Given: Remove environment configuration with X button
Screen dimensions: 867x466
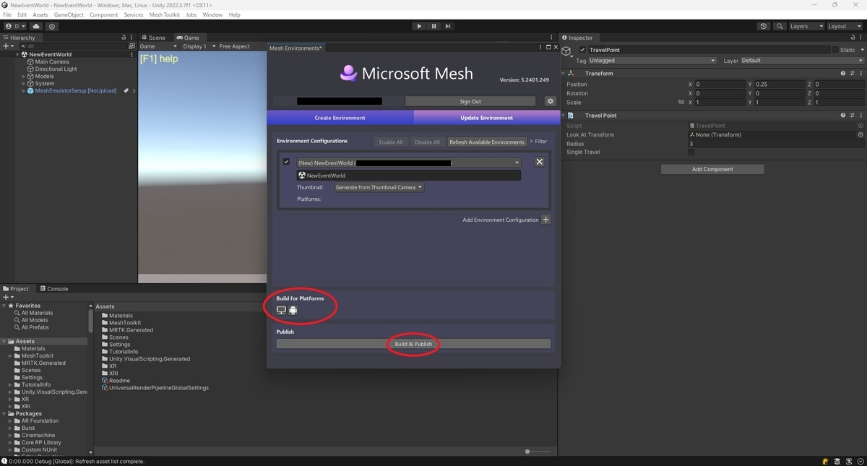Looking at the screenshot, I should (540, 162).
